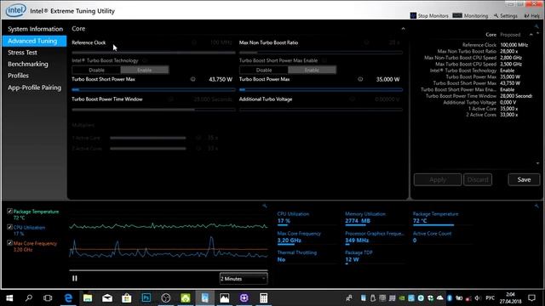Image resolution: width=545 pixels, height=306 pixels.
Task: Open the Windows Start menu
Action: [x=9, y=298]
